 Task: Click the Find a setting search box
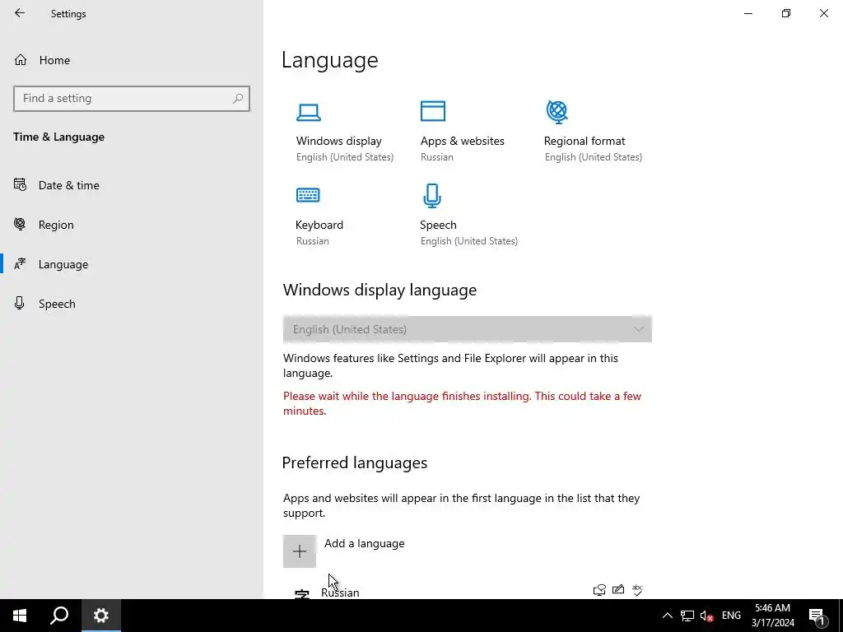pyautogui.click(x=132, y=99)
